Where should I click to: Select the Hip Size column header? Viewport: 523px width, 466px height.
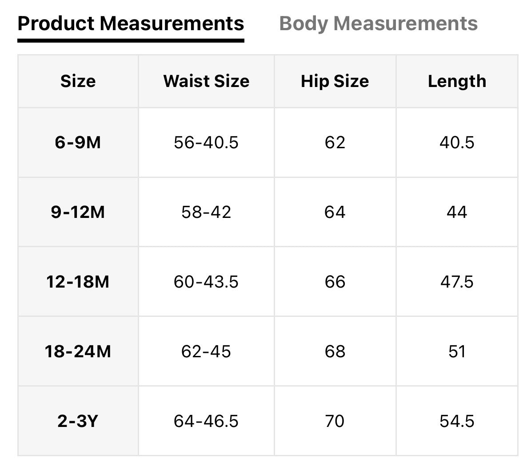point(335,81)
